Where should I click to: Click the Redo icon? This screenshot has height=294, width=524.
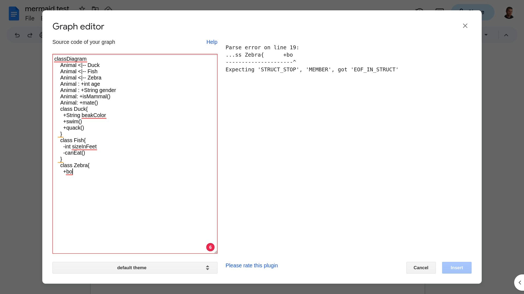30,35
